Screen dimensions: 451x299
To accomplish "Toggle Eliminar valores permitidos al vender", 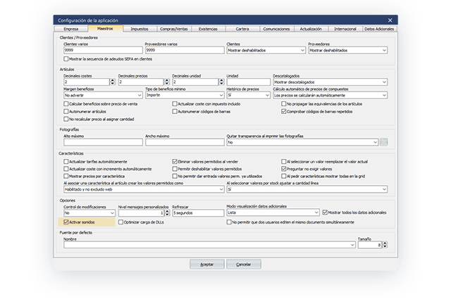I will [175, 161].
